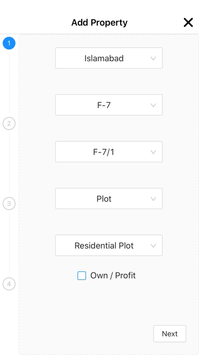Open the city dropdown showing Islamabad
Viewport: 199px width, 355px height.
click(x=109, y=58)
